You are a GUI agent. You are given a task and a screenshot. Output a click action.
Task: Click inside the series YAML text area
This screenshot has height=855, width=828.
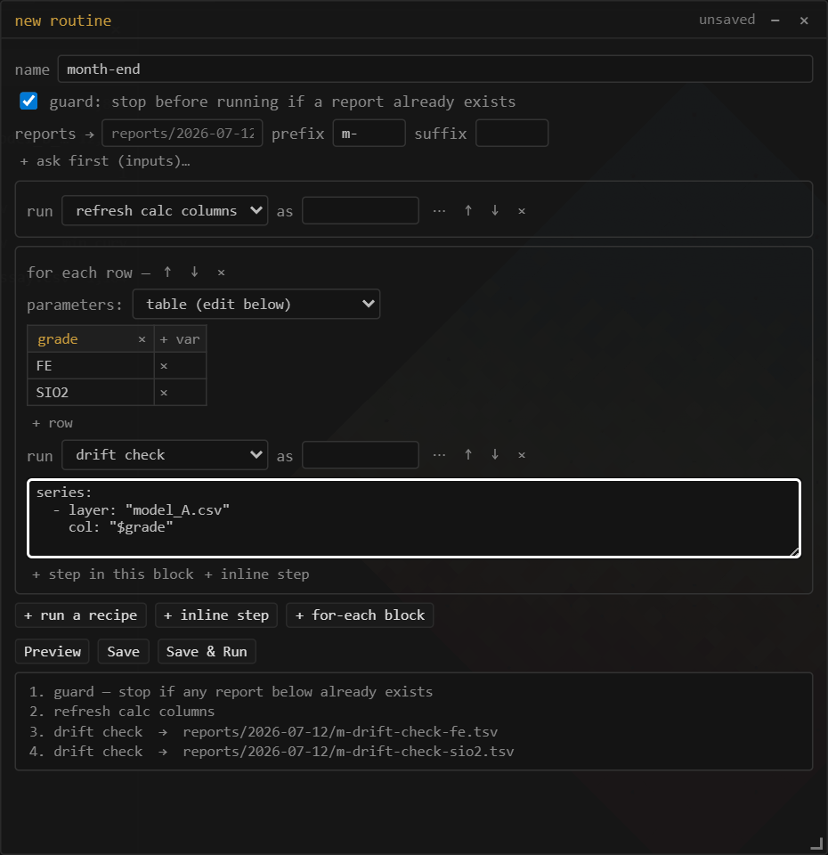(414, 518)
